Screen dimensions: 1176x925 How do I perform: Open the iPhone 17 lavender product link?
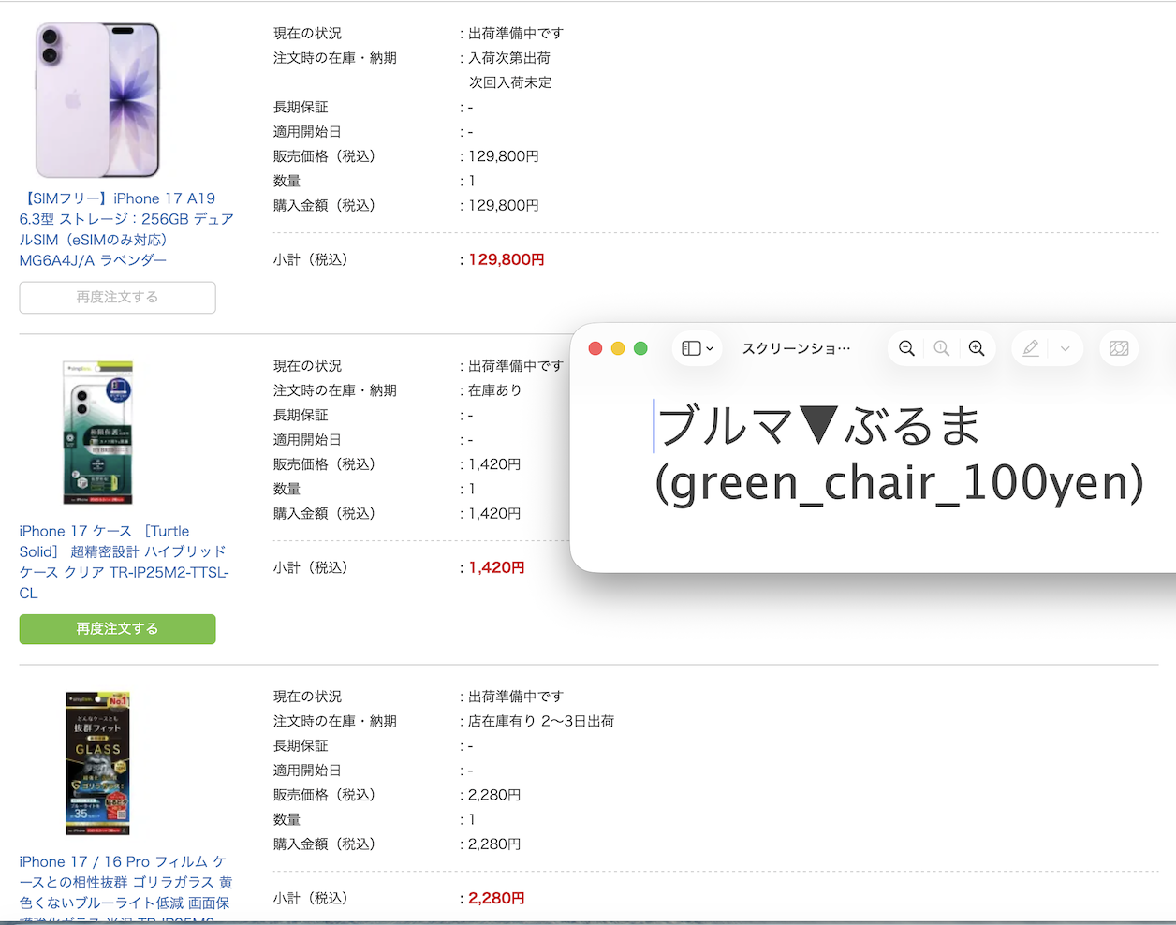tap(126, 229)
